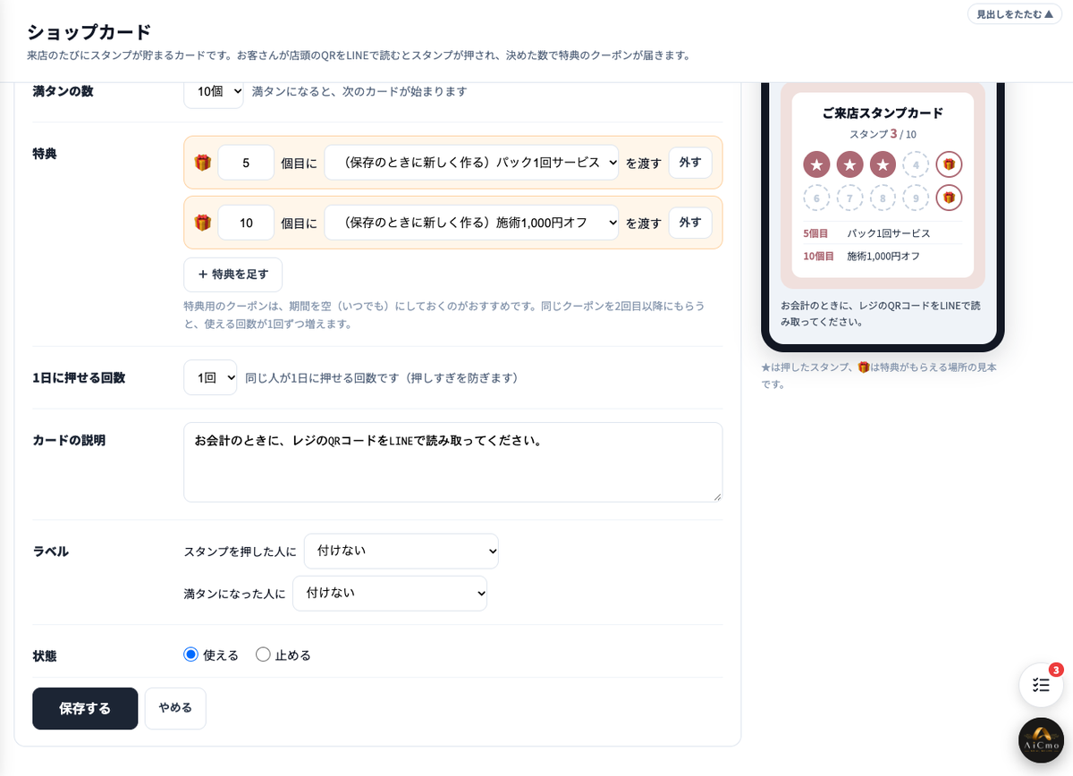Image resolution: width=1073 pixels, height=776 pixels.
Task: Click empty stamp slot 6 in preview
Action: click(816, 198)
